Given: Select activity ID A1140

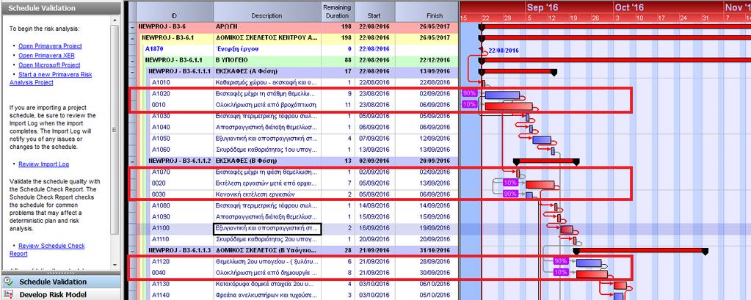Looking at the screenshot, I should tap(161, 295).
